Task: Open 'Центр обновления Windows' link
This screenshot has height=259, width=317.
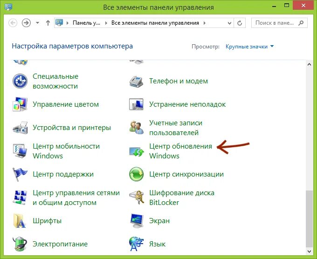Action: click(x=180, y=151)
